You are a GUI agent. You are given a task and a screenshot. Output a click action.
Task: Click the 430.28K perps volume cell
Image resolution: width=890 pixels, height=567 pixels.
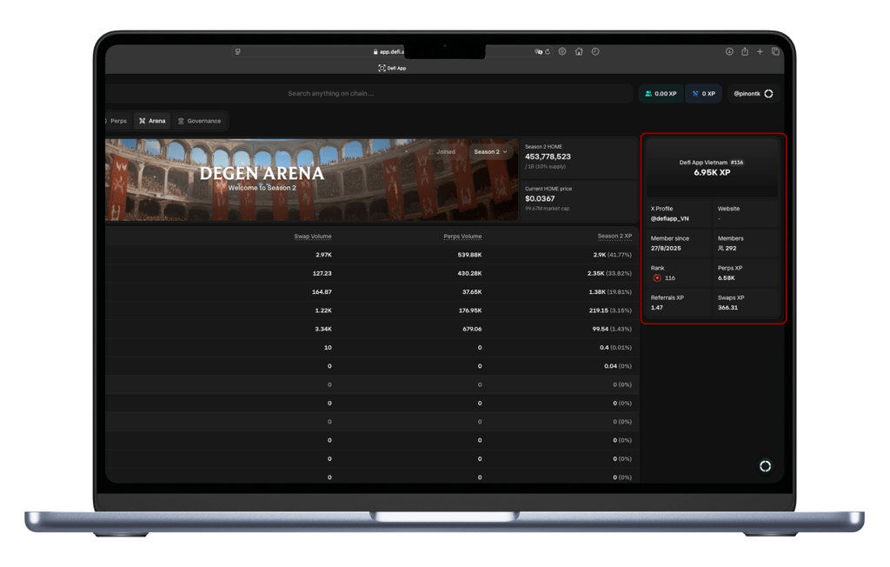coord(469,273)
